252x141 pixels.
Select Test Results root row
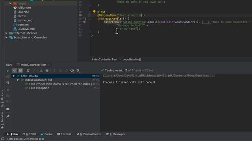pyautogui.click(x=56, y=76)
